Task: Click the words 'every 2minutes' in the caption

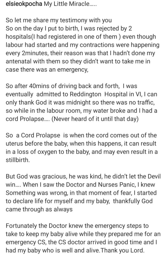Action: (x=27, y=53)
